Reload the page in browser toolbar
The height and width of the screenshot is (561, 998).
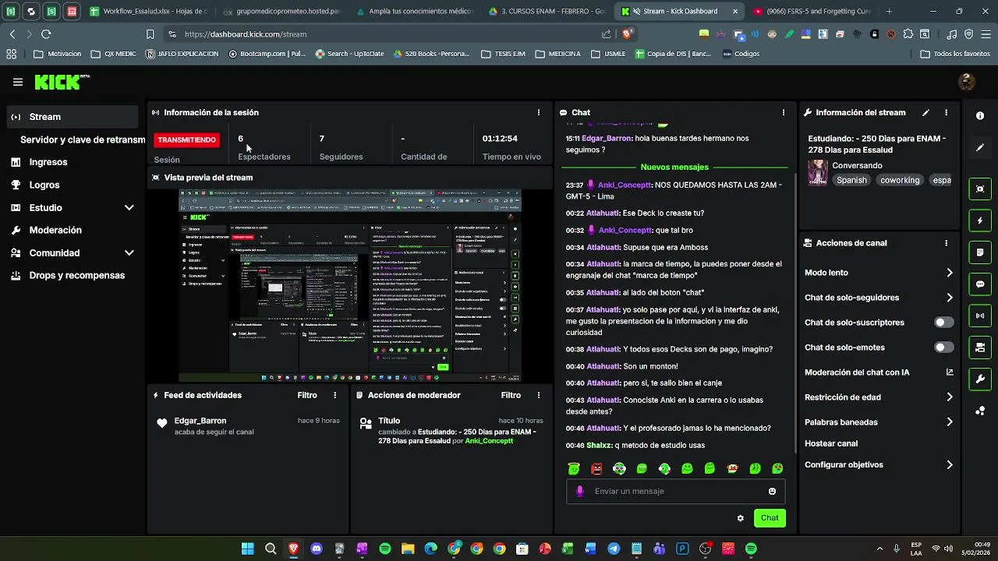(46, 34)
